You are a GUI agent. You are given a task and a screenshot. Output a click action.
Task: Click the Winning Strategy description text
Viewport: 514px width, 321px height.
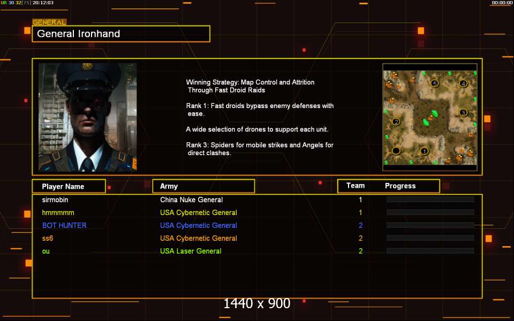pos(250,86)
